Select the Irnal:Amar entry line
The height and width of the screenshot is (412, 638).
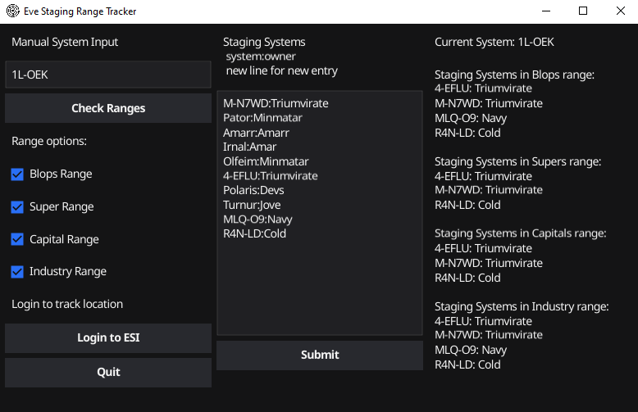(x=249, y=147)
